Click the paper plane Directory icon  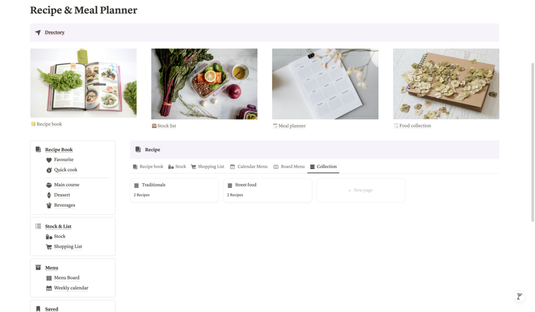click(x=38, y=32)
